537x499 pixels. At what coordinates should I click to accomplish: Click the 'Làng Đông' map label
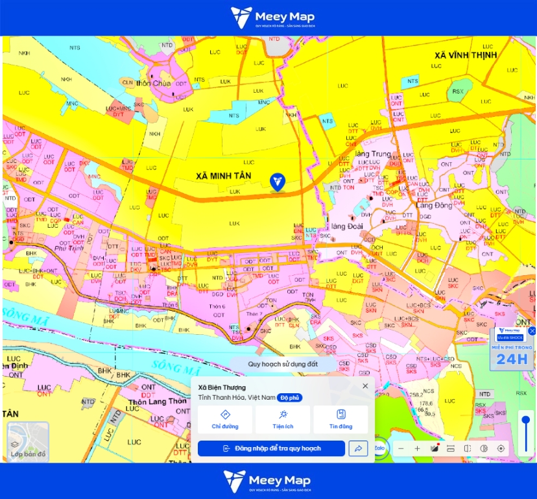pyautogui.click(x=434, y=205)
